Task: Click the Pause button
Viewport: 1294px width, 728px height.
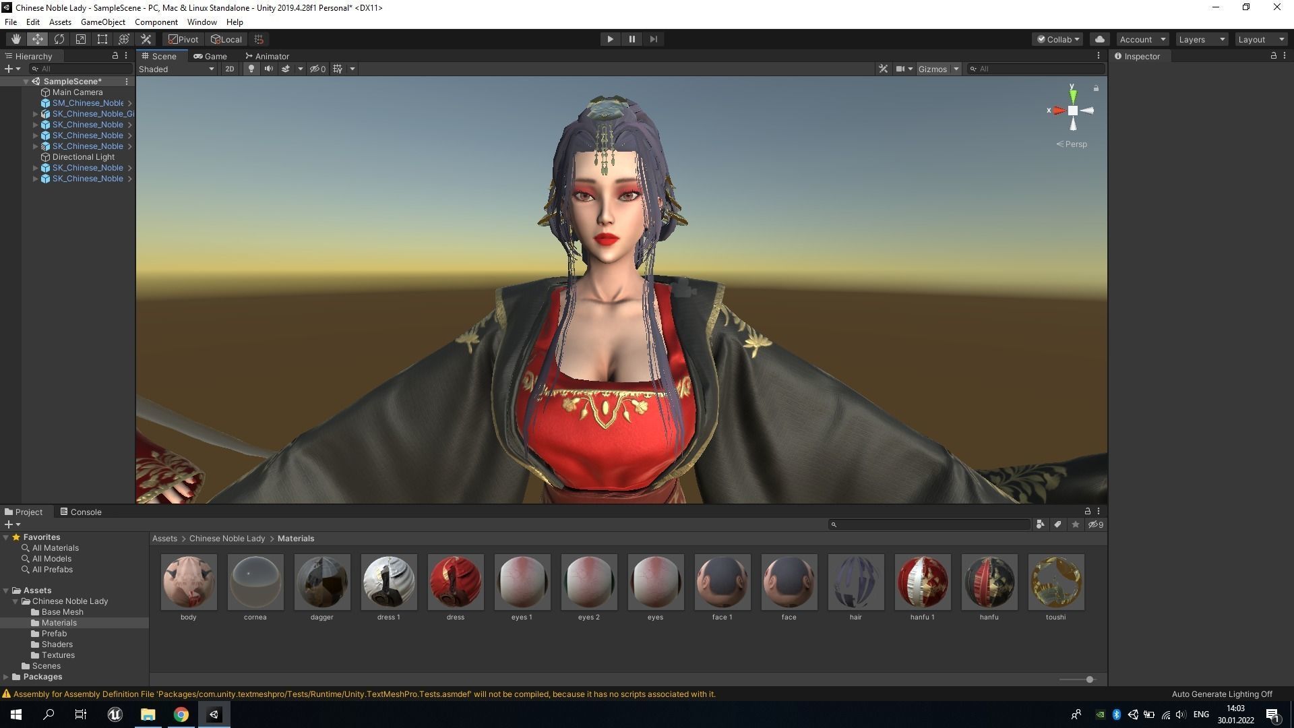Action: pyautogui.click(x=631, y=39)
